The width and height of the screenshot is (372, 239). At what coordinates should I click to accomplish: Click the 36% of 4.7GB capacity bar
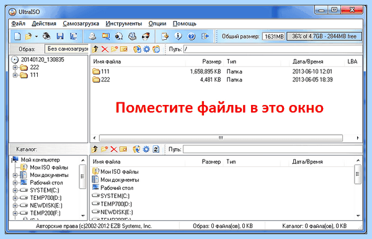coord(324,37)
